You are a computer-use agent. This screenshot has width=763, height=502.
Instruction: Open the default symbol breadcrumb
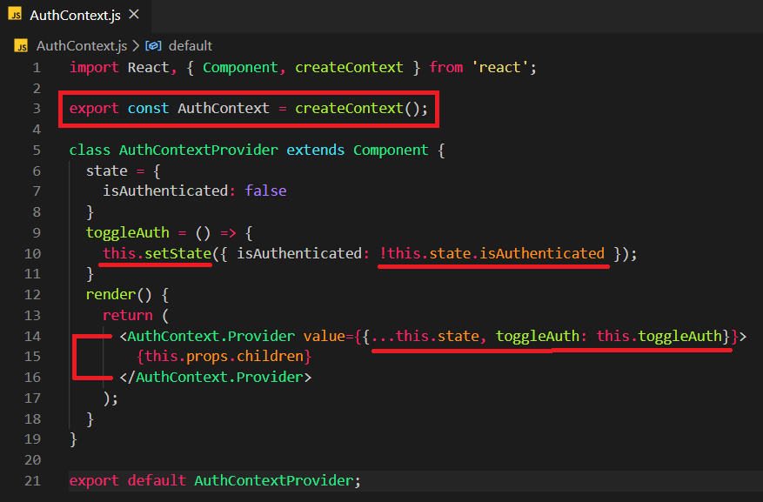[190, 45]
